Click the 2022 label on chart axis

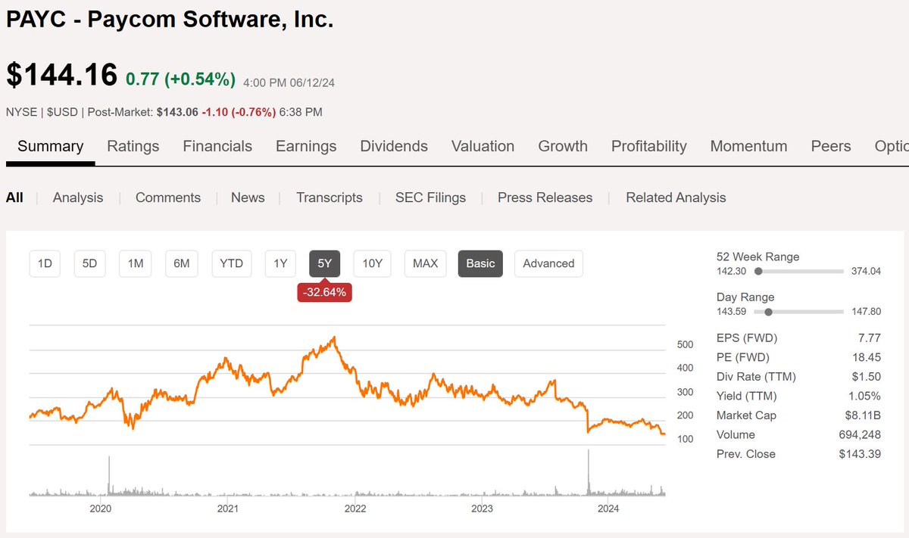coord(355,508)
